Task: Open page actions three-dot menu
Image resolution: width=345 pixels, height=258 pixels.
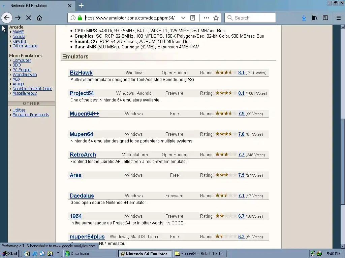Action: coord(207,18)
